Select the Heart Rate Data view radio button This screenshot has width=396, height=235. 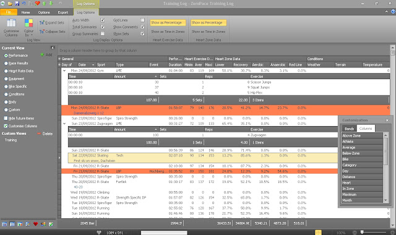tap(6, 71)
